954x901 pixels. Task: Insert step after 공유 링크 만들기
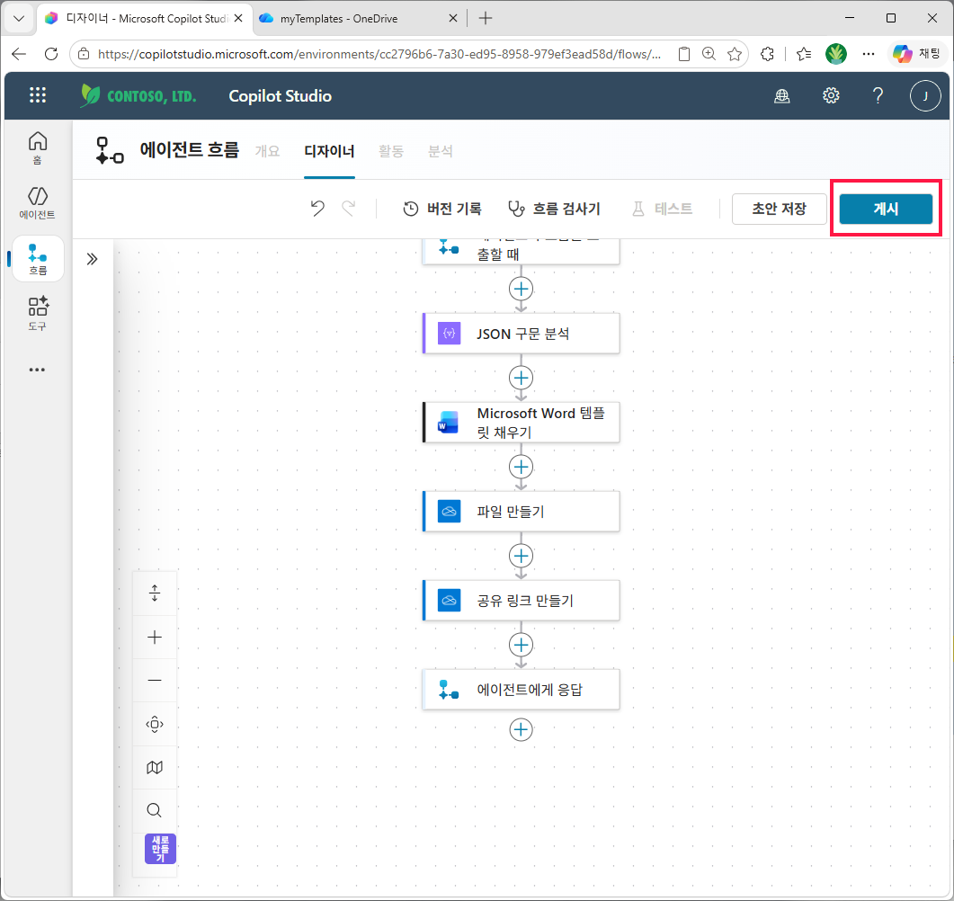pyautogui.click(x=521, y=644)
